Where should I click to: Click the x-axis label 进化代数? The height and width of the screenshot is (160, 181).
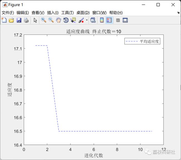pyautogui.click(x=94, y=155)
